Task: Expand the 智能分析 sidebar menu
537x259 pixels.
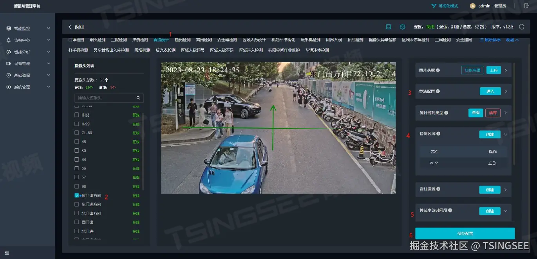Action: [x=49, y=52]
